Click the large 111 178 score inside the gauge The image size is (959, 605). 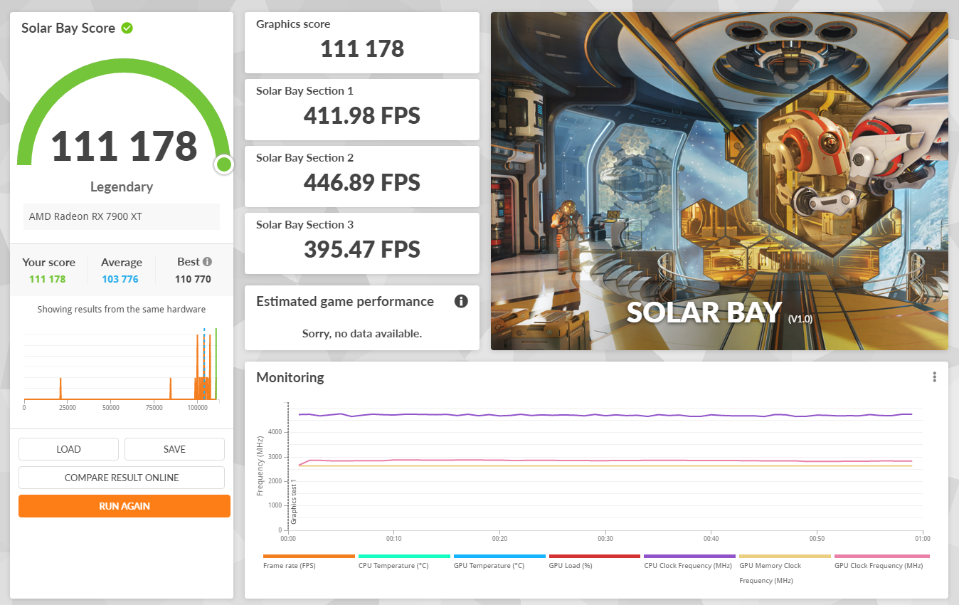pyautogui.click(x=124, y=146)
